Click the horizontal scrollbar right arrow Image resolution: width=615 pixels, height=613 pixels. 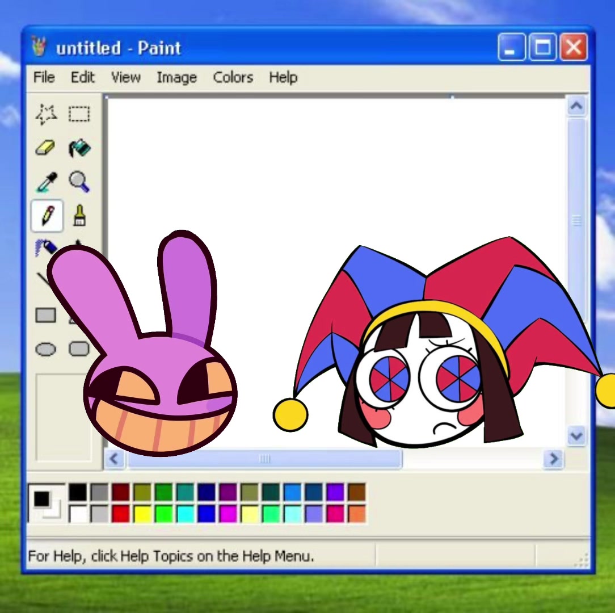coord(553,459)
